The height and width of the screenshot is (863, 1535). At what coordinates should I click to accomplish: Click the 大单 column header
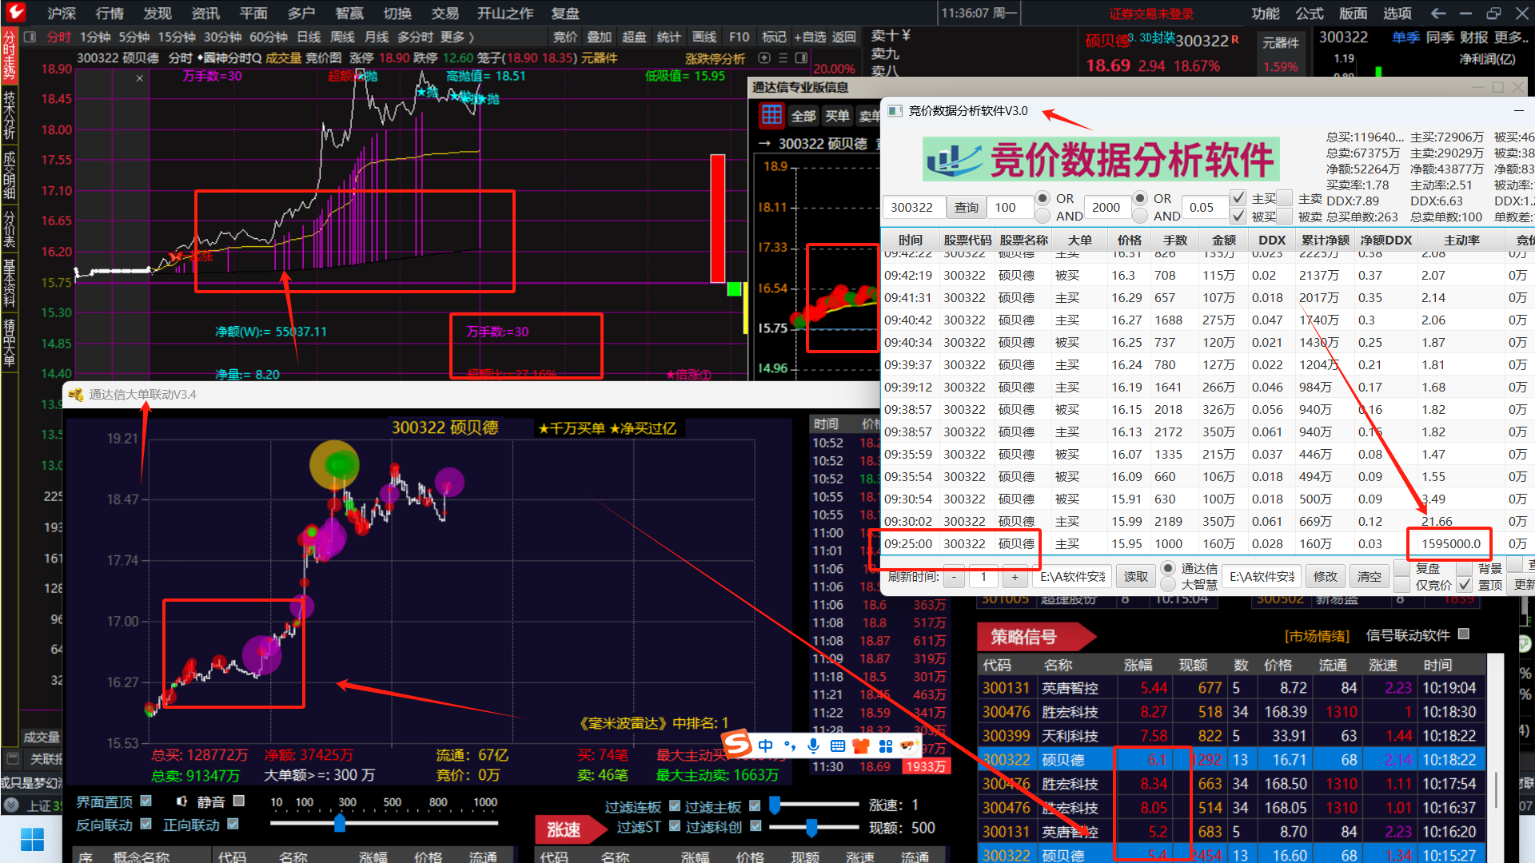click(1080, 240)
